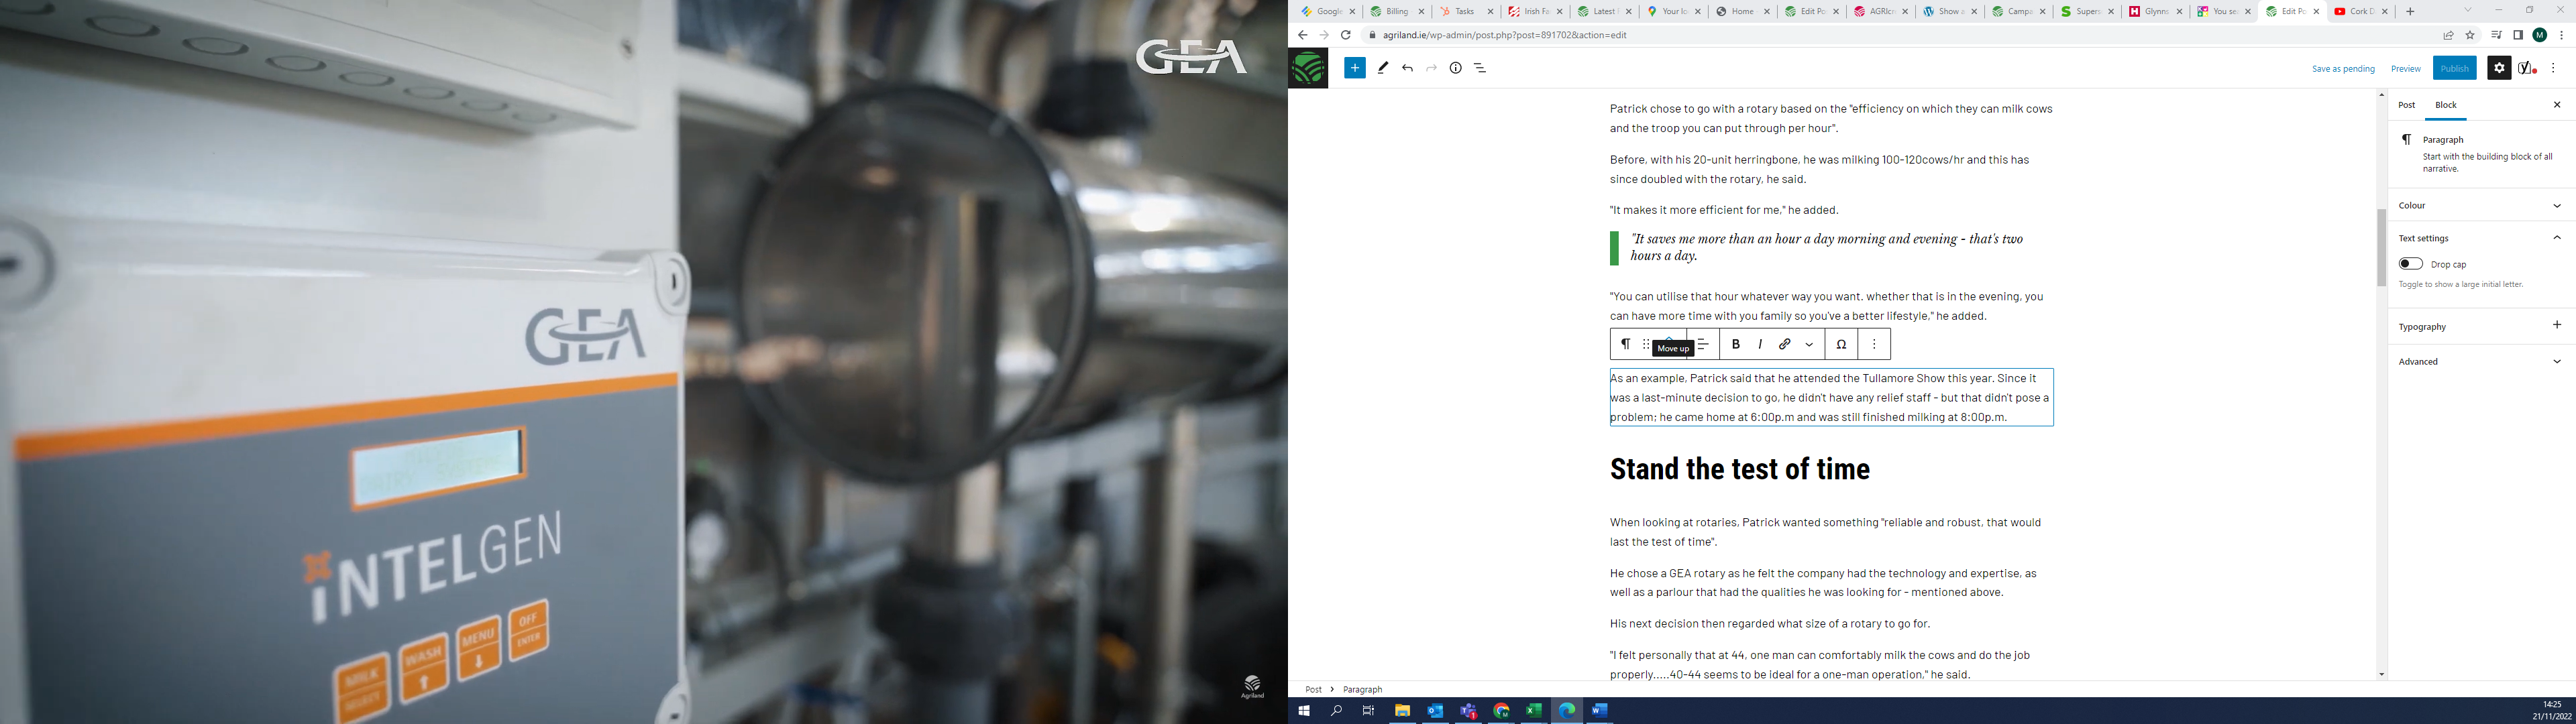The image size is (2576, 724).
Task: Click the redo arrow in editor toolbar
Action: (x=1431, y=68)
